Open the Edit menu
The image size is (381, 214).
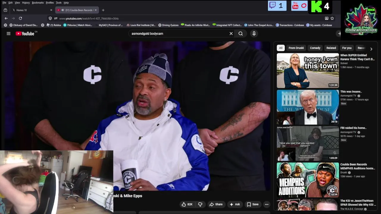click(x=10, y=3)
